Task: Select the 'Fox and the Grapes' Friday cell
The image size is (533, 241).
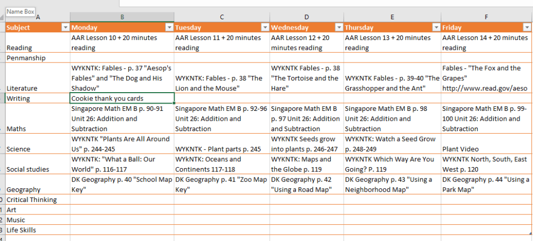Action: [x=486, y=78]
